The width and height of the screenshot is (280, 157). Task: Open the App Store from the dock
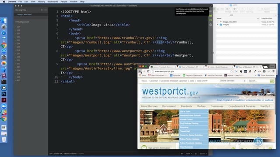4,51
